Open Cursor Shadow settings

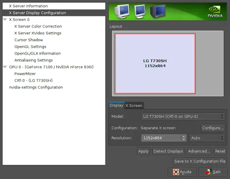[29, 40]
